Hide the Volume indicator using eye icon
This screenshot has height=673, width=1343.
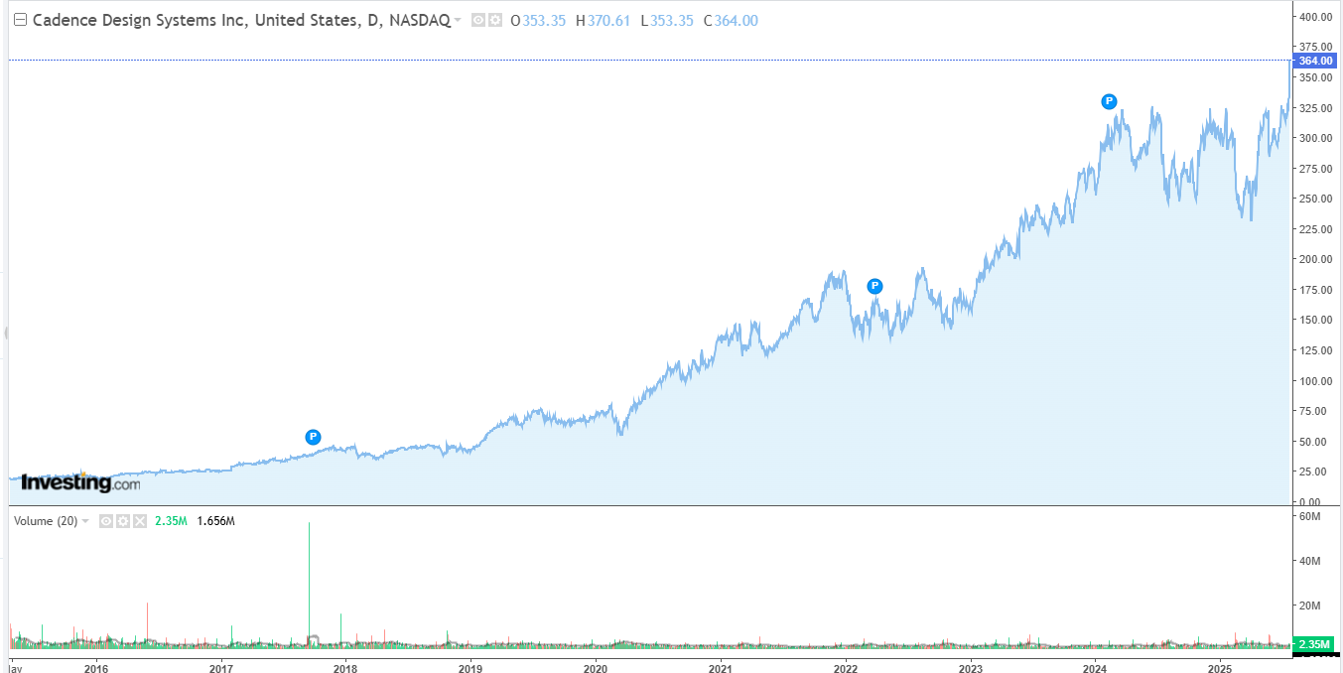[106, 521]
